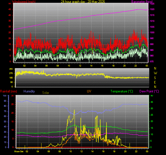Select 50 on the blue humidity axis

pyautogui.click(x=5, y=121)
